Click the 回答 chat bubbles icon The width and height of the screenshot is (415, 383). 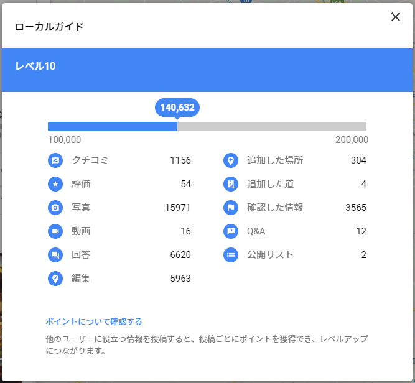(x=55, y=255)
